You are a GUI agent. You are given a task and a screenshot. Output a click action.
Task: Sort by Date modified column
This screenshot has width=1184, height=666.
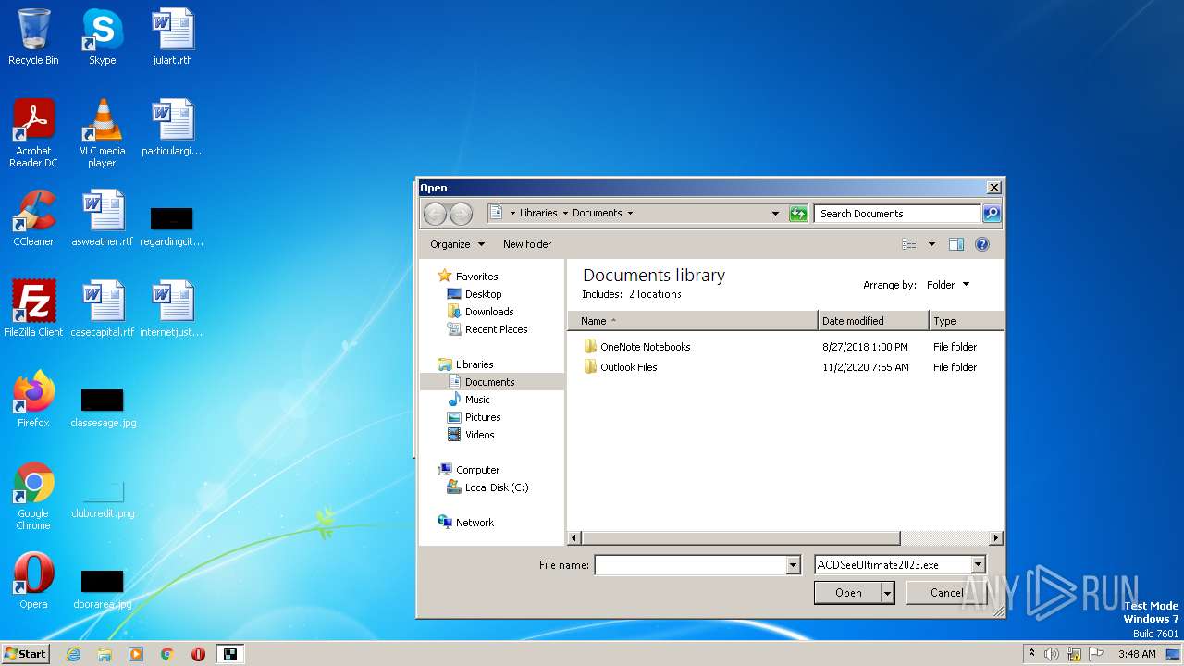pyautogui.click(x=873, y=321)
